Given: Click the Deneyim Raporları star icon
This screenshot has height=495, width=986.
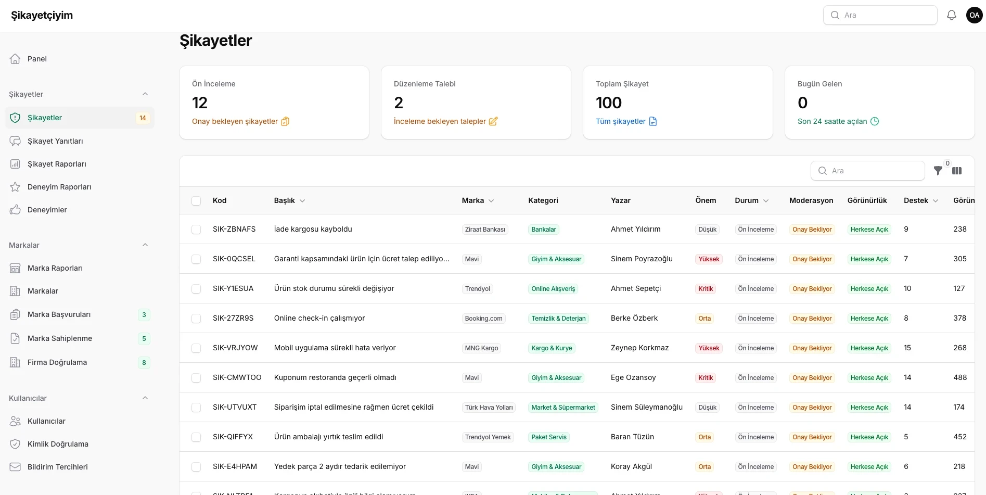Looking at the screenshot, I should [x=15, y=187].
